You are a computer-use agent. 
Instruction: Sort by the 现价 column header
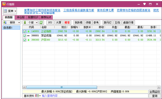pyautogui.click(x=61, y=27)
